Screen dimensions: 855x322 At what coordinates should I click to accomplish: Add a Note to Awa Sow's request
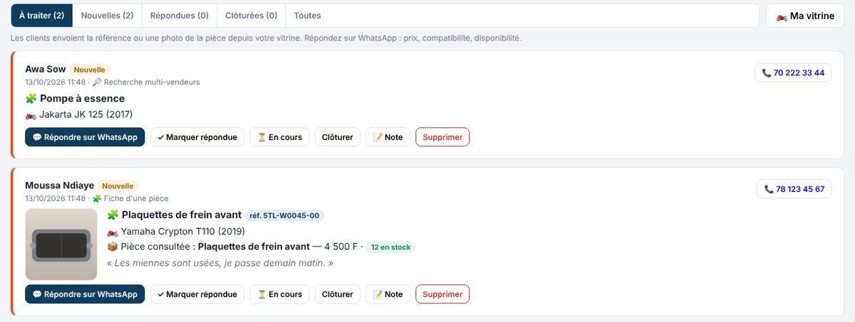point(388,137)
